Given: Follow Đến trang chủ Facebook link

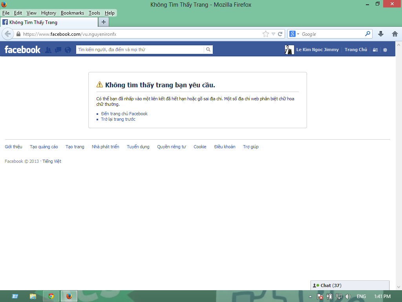Looking at the screenshot, I should point(124,114).
